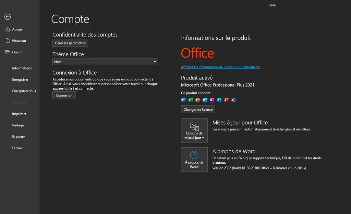Click the back arrow to exit Compte
The height and width of the screenshot is (214, 351).
pyautogui.click(x=8, y=17)
